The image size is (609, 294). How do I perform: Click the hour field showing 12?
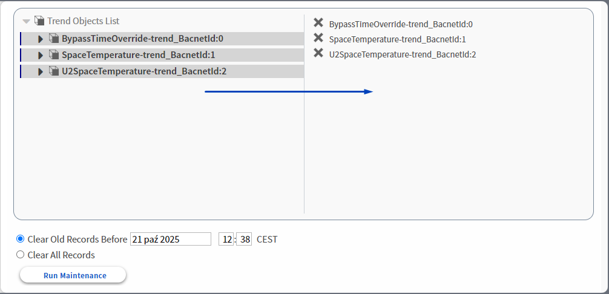click(226, 239)
